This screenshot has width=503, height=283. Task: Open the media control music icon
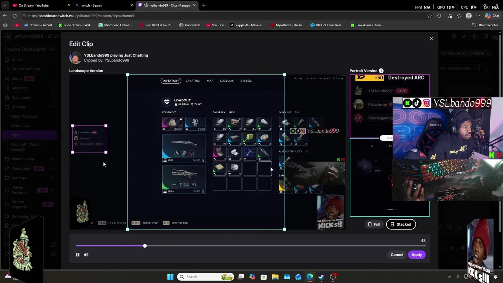(x=449, y=16)
